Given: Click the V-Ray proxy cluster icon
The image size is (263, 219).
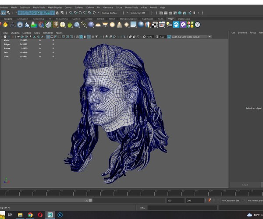Looking at the screenshot, I should pos(77,25).
